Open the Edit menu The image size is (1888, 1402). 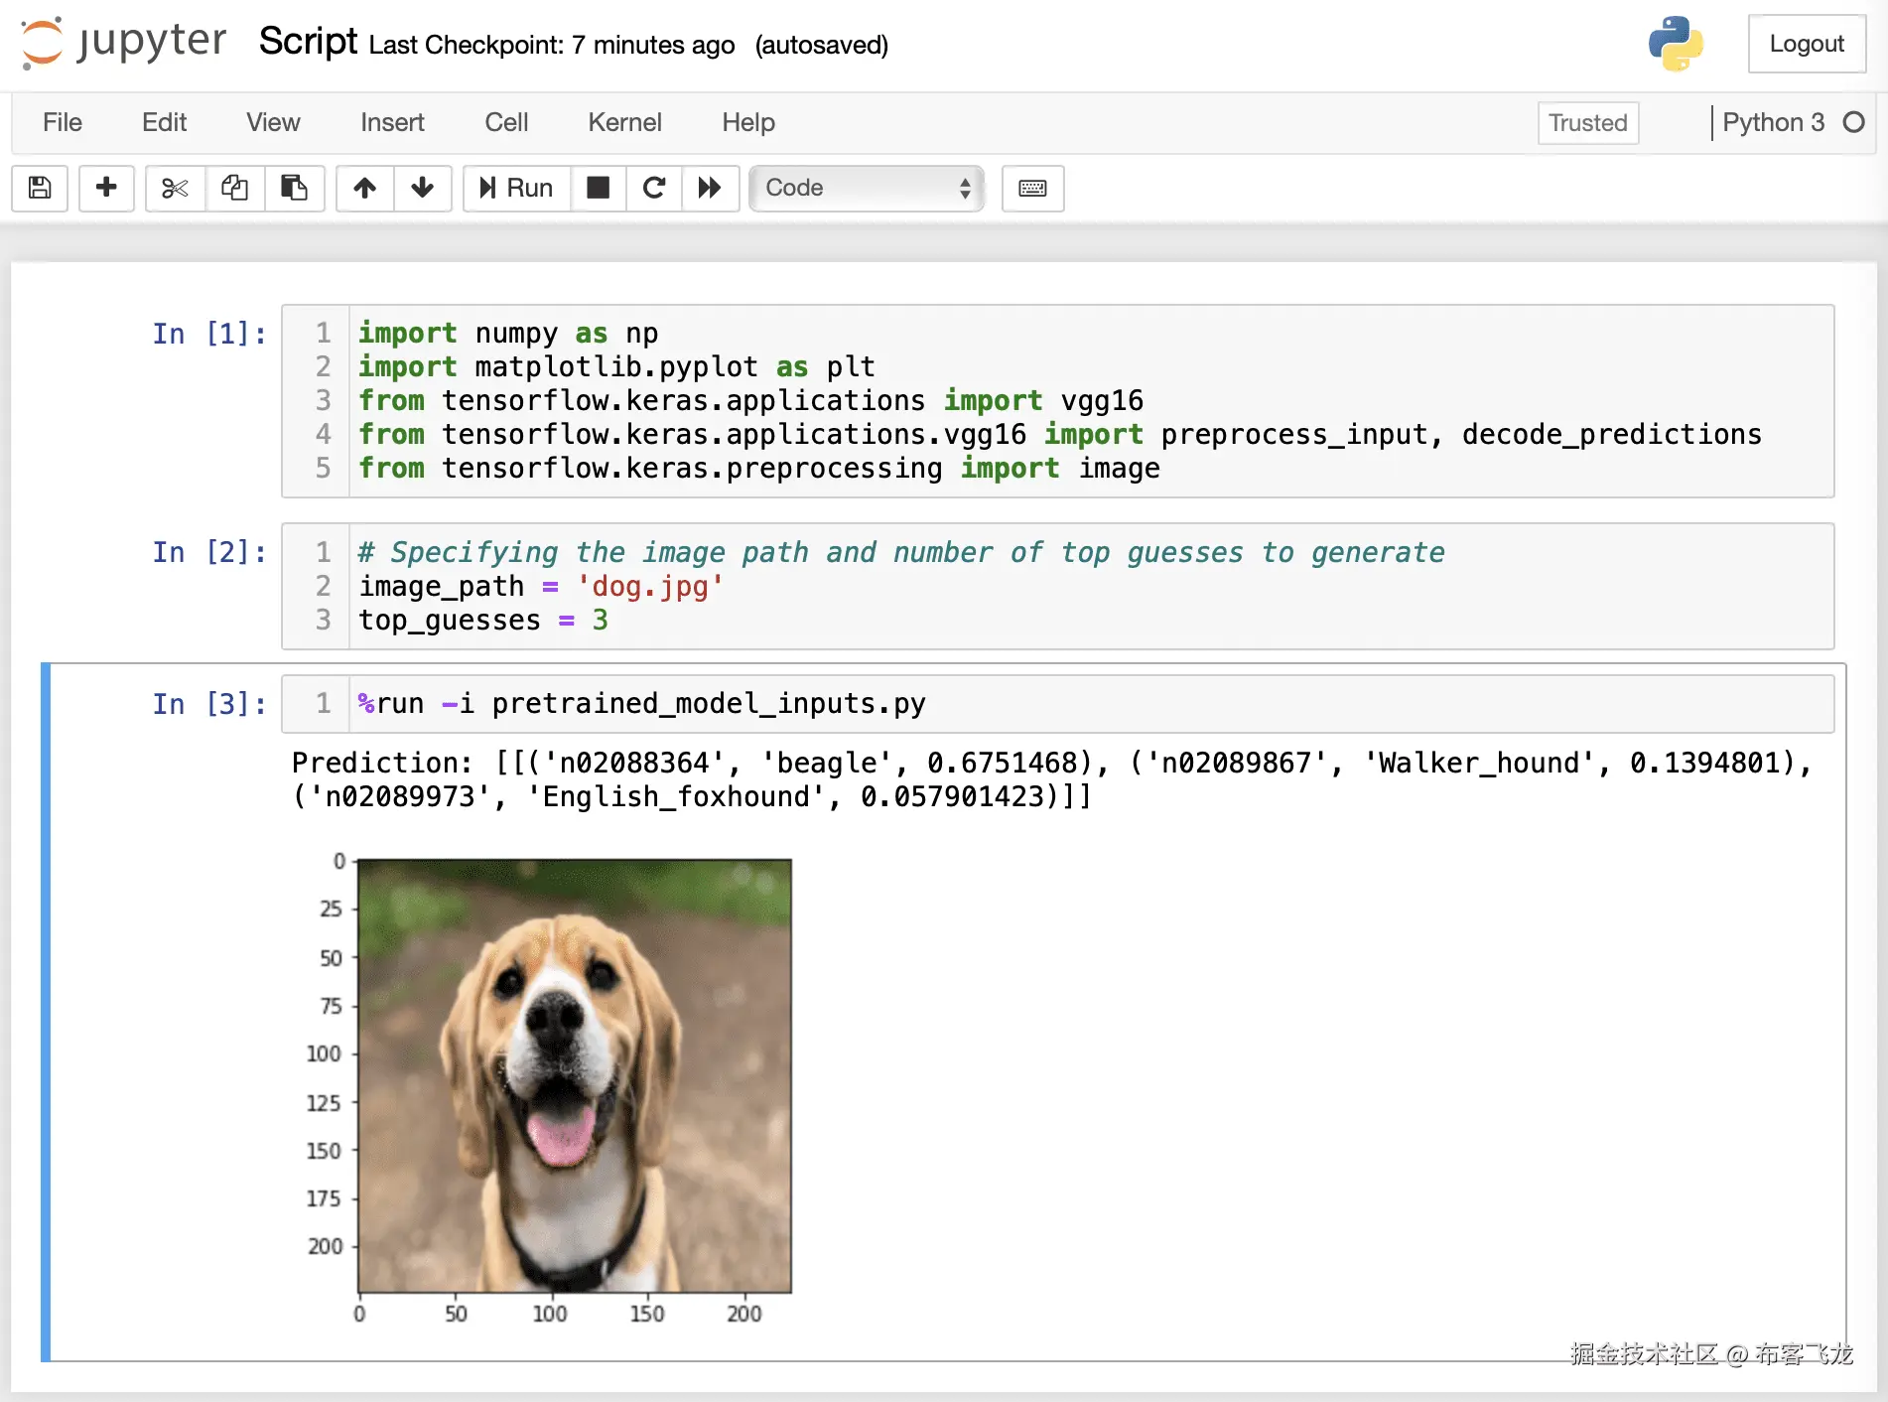click(x=164, y=122)
